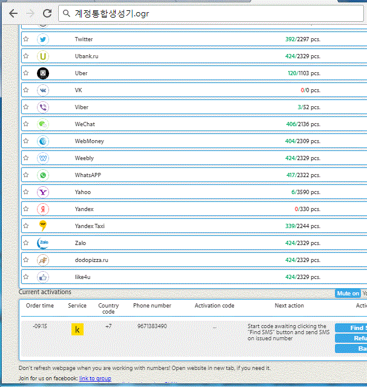
Task: Select the Uber service name
Action: pos(81,73)
